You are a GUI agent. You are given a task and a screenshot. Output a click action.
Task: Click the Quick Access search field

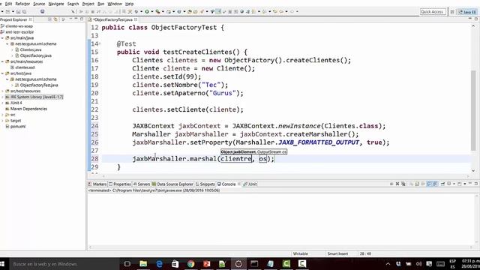[433, 12]
